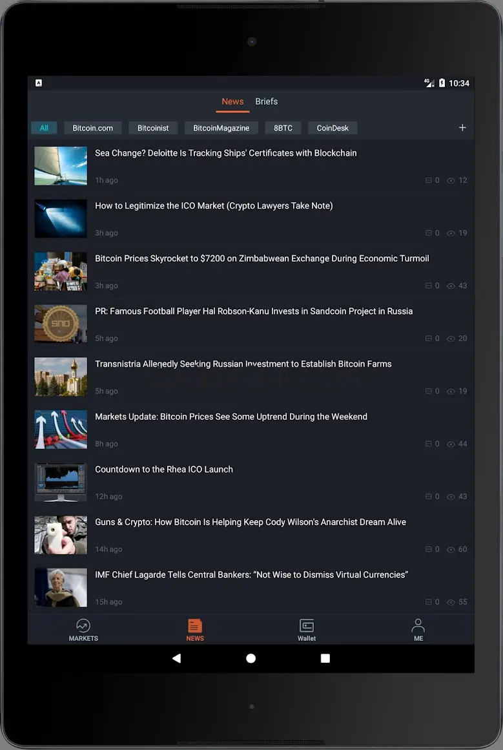
Task: Select the All source filter
Action: tap(44, 128)
